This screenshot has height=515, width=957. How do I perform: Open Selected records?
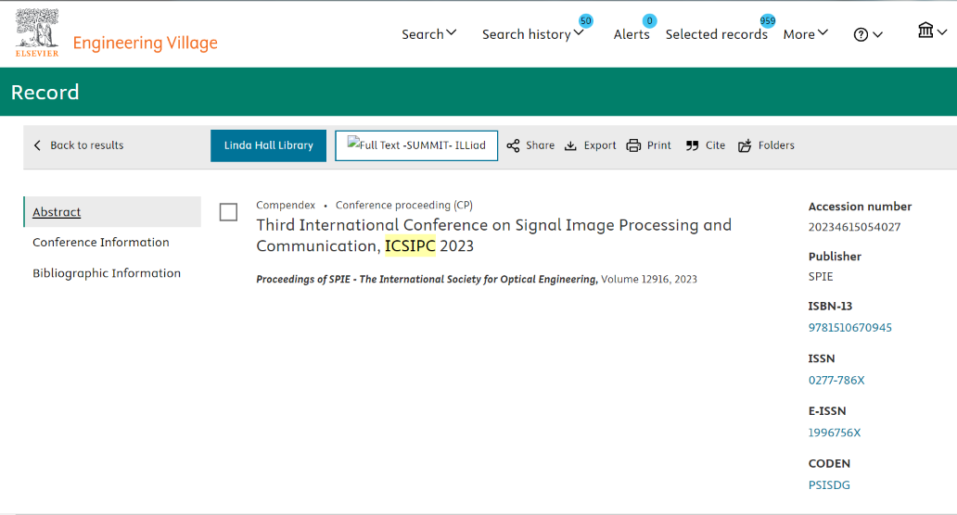[716, 34]
